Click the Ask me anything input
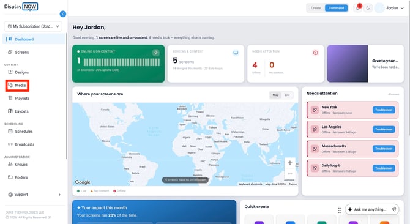Image resolution: width=410 pixels, height=224 pixels. [372, 209]
